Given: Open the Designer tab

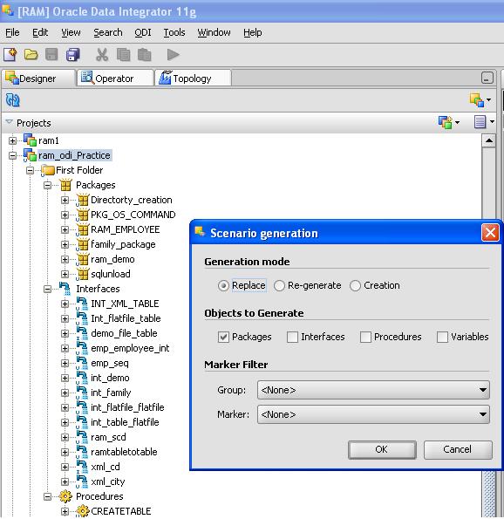Looking at the screenshot, I should [38, 79].
